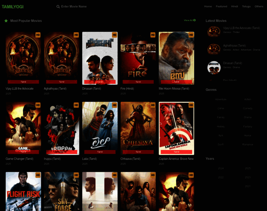The height and width of the screenshot is (211, 267).
Task: Click HD badge on Aghathiyaa (Tamil) poster
Action: point(76,35)
